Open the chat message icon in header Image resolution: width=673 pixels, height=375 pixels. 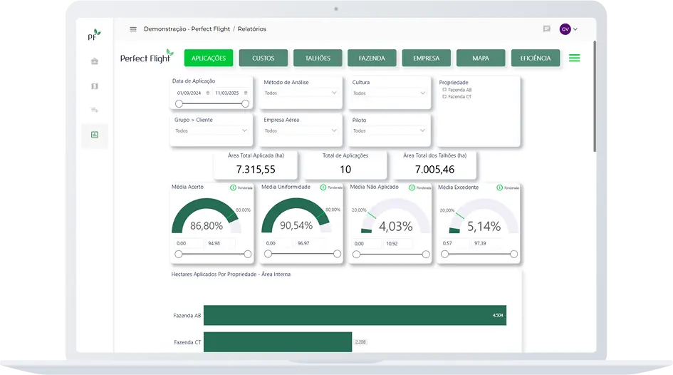546,29
